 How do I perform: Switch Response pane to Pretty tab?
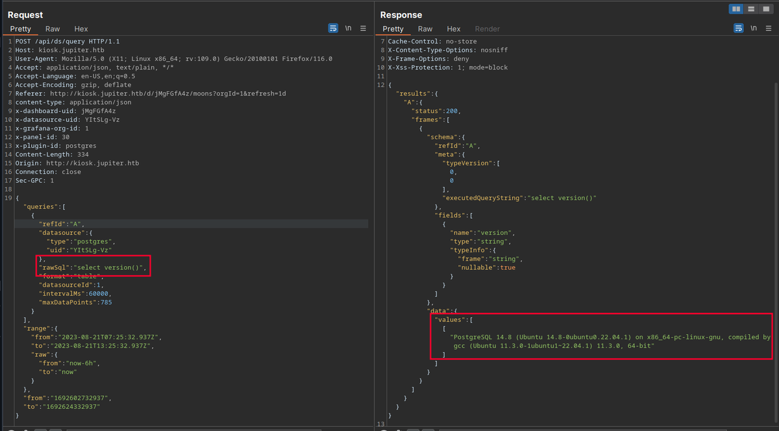tap(393, 29)
